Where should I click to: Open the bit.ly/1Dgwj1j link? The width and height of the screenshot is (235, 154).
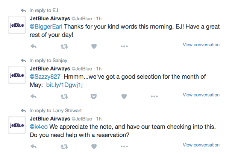coord(64,85)
